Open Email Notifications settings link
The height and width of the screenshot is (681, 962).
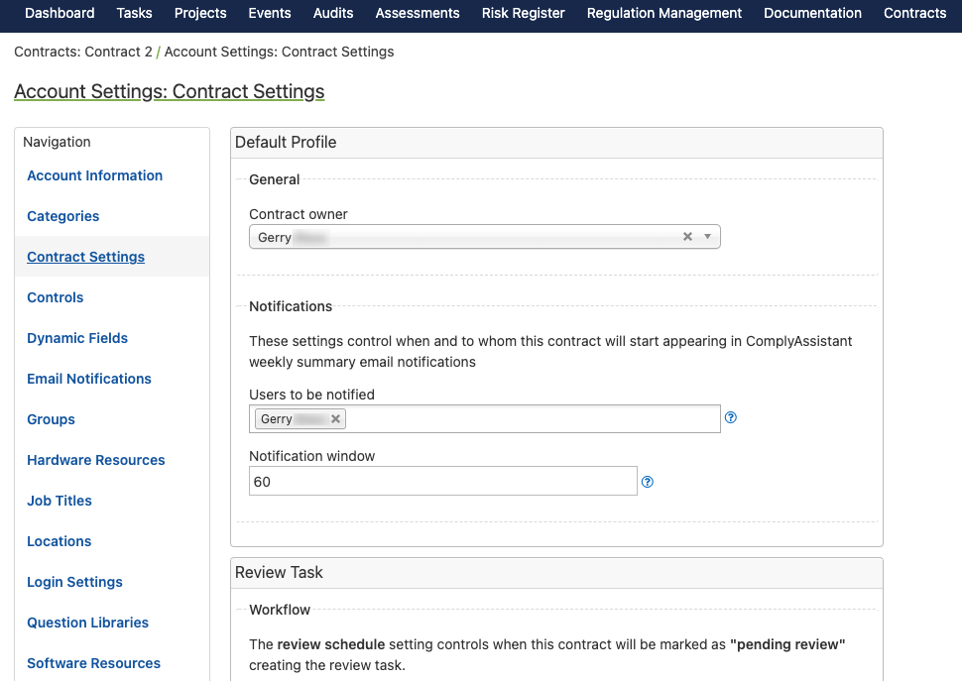89,379
